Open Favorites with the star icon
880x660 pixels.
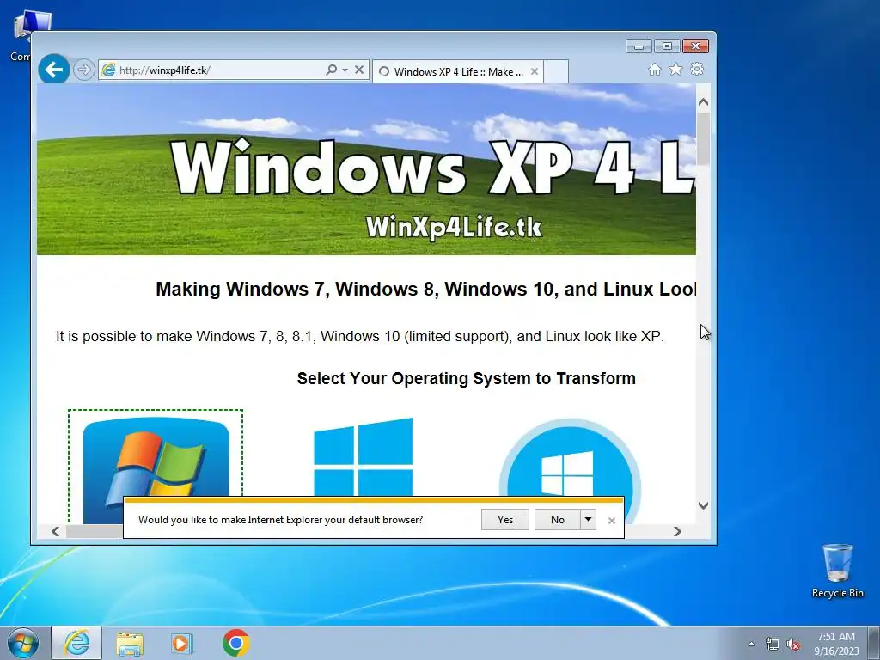pos(675,69)
